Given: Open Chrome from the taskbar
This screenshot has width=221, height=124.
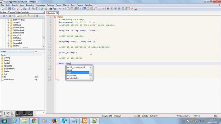Looking at the screenshot, I should (x=34, y=121).
